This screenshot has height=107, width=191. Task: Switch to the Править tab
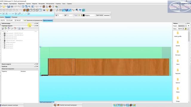(8, 17)
